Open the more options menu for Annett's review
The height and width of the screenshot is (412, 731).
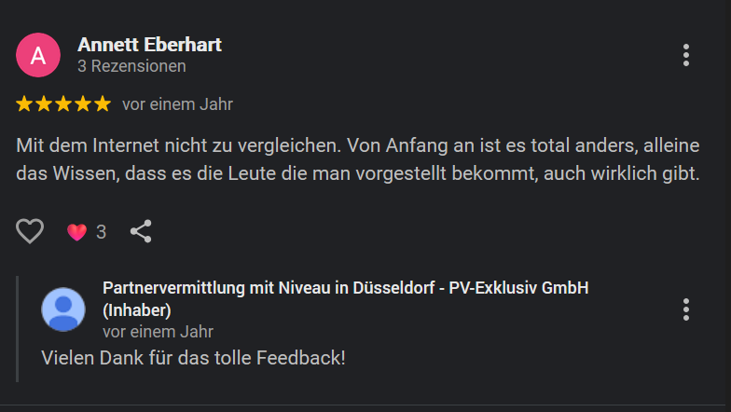coord(686,55)
